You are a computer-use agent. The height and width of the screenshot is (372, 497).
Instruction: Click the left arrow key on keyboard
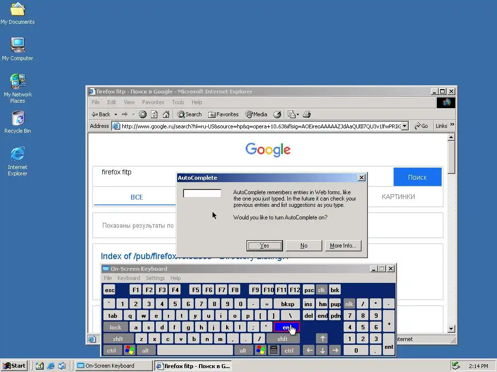pos(309,351)
